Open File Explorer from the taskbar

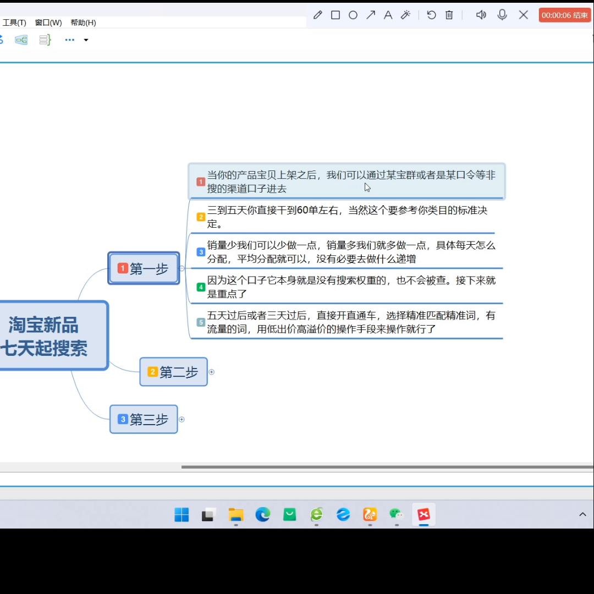pyautogui.click(x=235, y=514)
